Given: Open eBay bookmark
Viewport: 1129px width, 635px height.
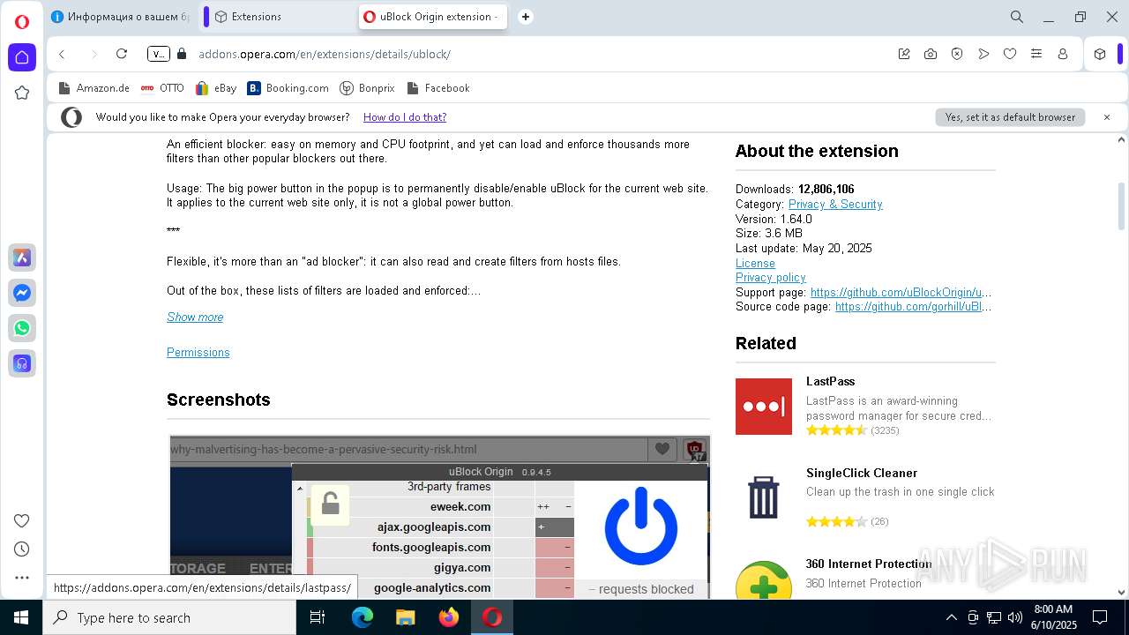Looking at the screenshot, I should [216, 88].
